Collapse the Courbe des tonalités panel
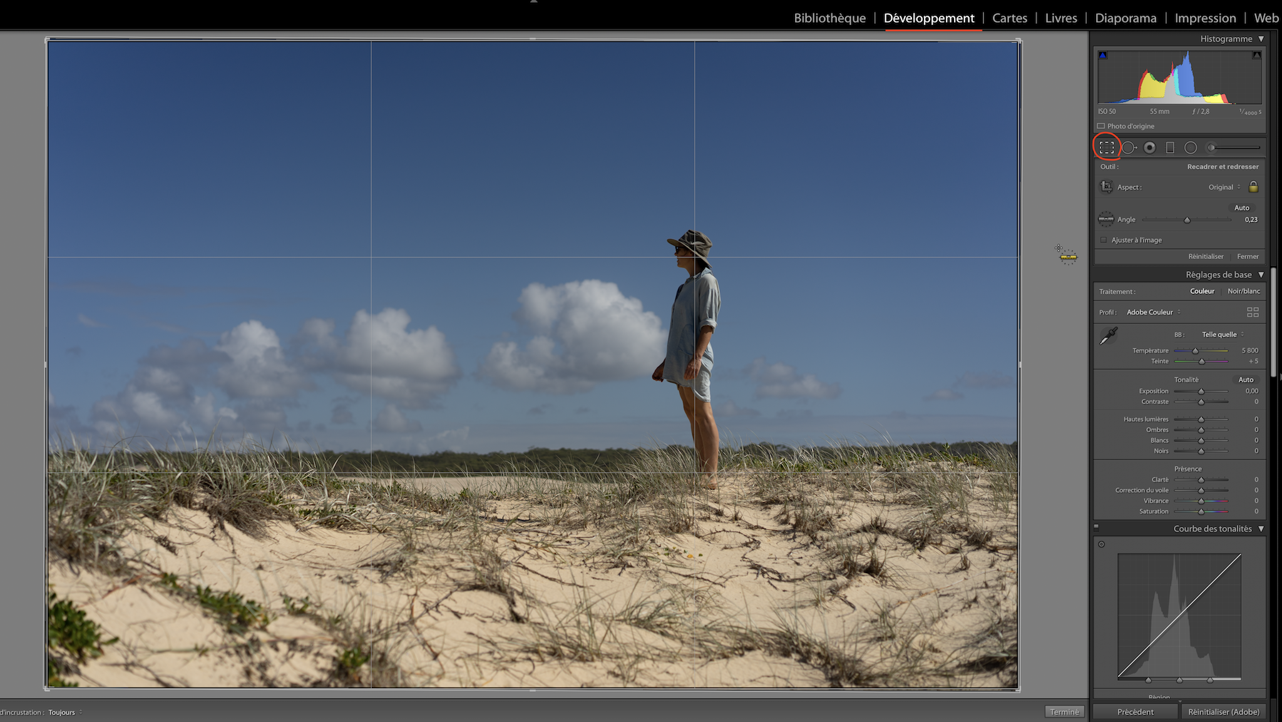The width and height of the screenshot is (1282, 722). [1261, 529]
